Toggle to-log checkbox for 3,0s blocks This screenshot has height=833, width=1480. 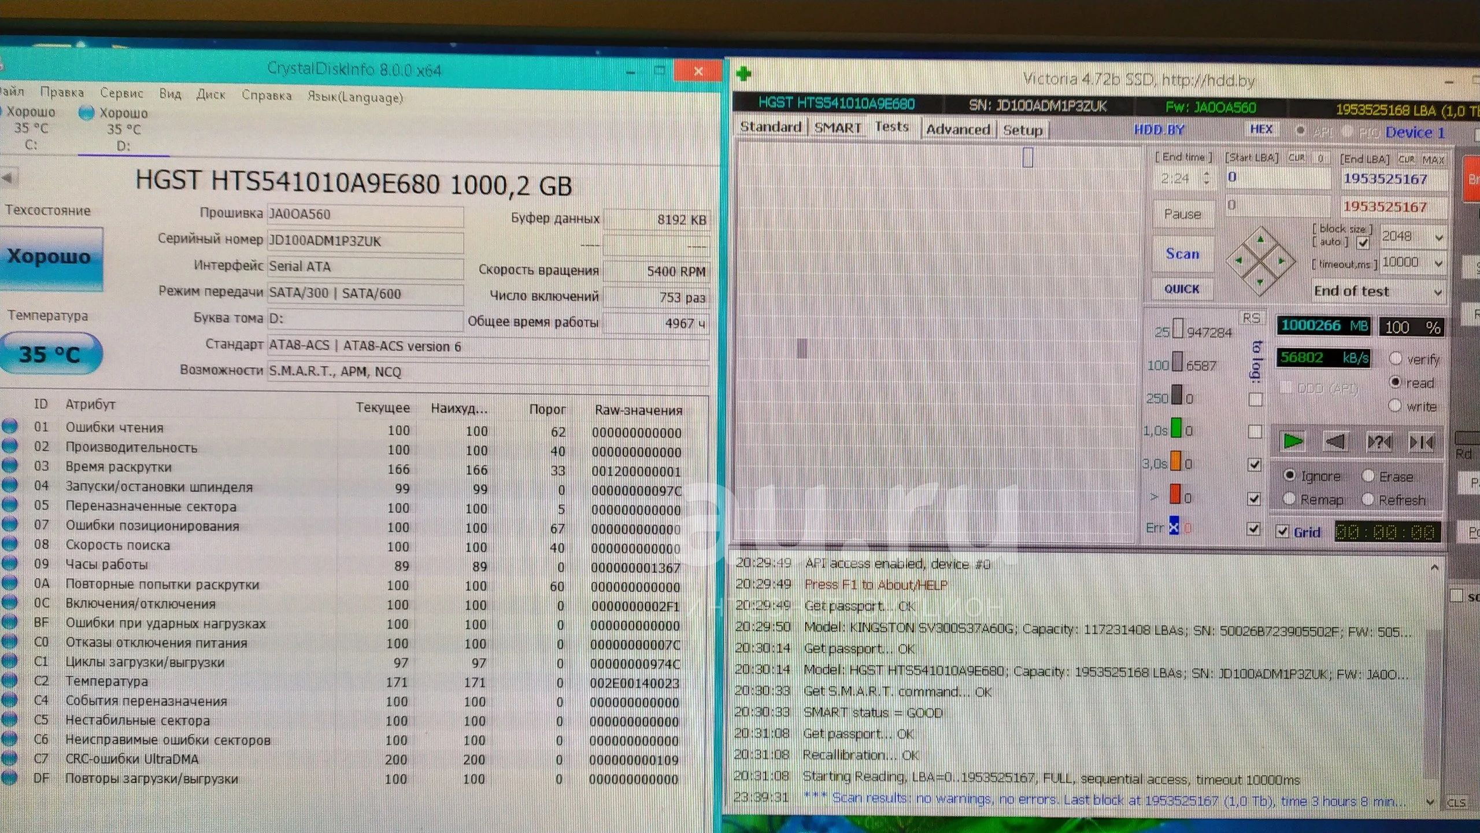pos(1255,465)
